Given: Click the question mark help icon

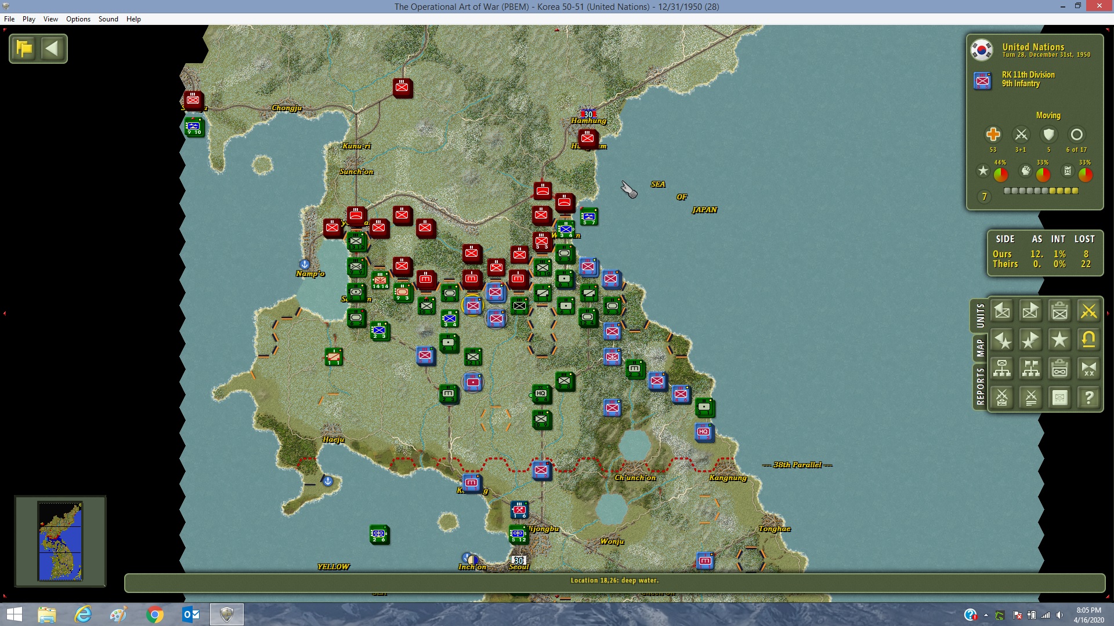Looking at the screenshot, I should point(1089,398).
